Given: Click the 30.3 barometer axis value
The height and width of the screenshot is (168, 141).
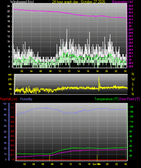Looking at the screenshot, I should [x=131, y=16].
